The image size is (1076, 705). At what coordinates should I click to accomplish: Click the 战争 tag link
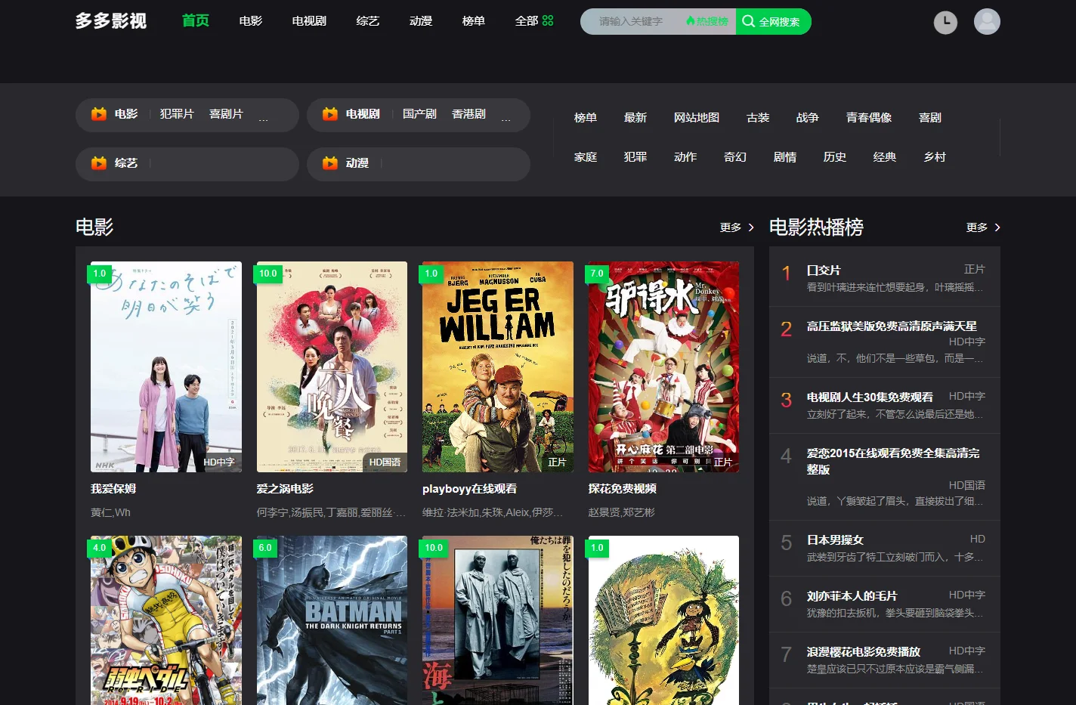808,118
